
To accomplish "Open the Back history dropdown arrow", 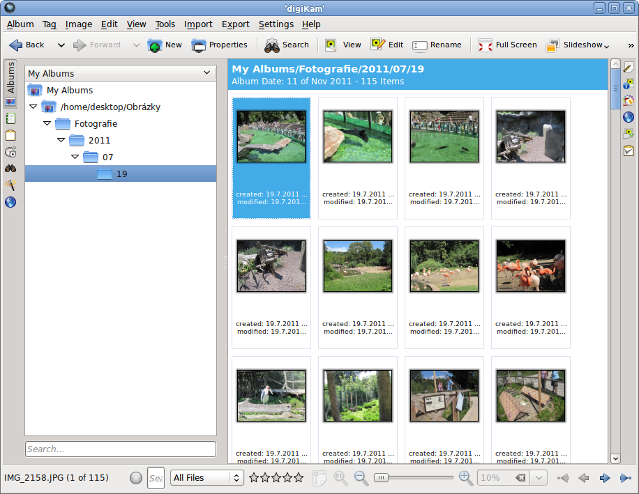I will tap(61, 45).
